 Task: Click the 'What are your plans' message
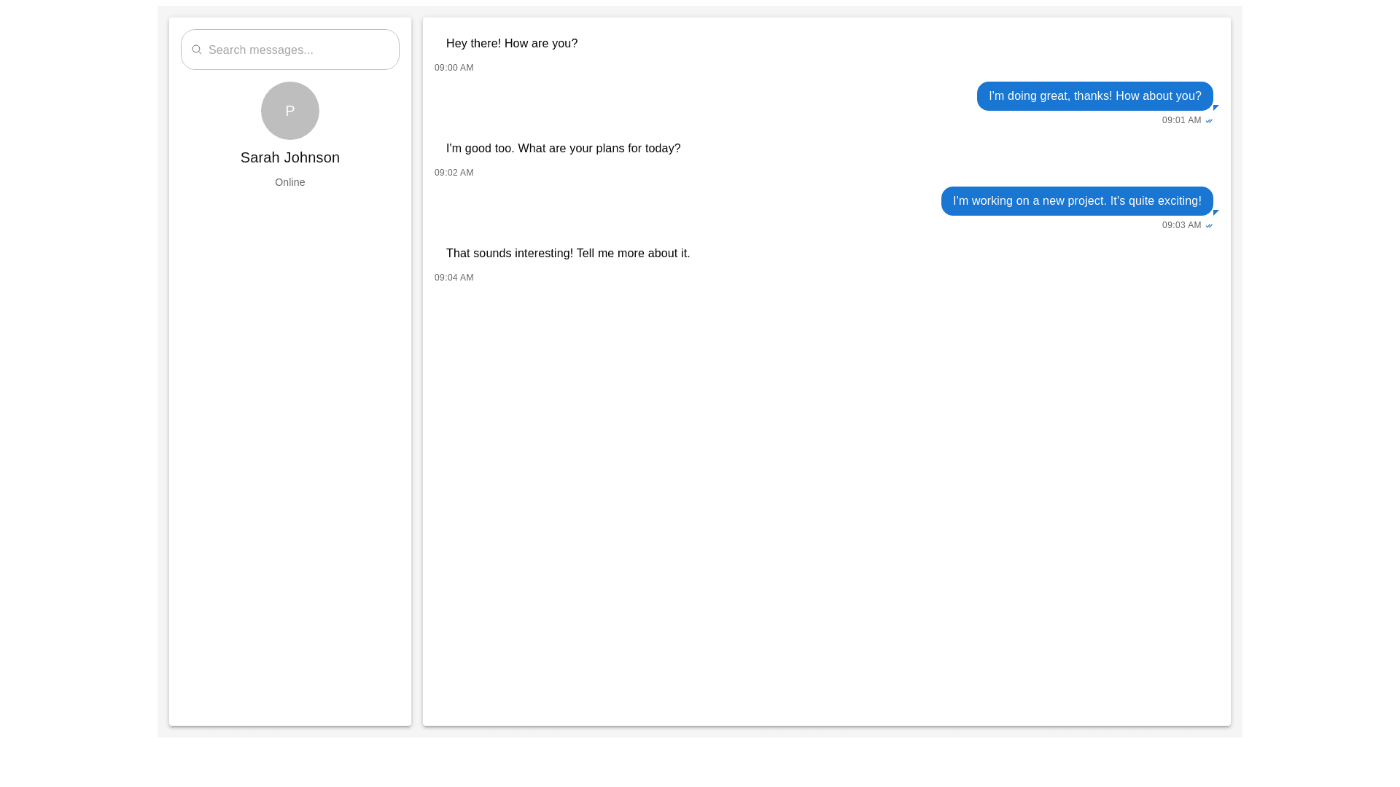click(563, 149)
